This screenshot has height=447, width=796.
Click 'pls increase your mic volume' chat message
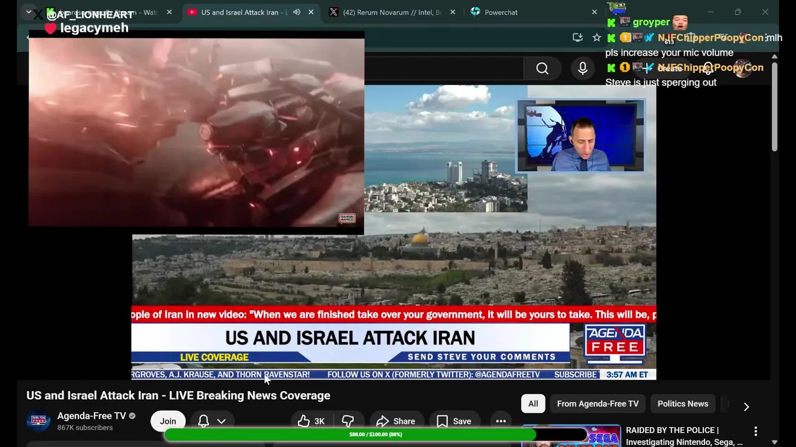coord(669,53)
